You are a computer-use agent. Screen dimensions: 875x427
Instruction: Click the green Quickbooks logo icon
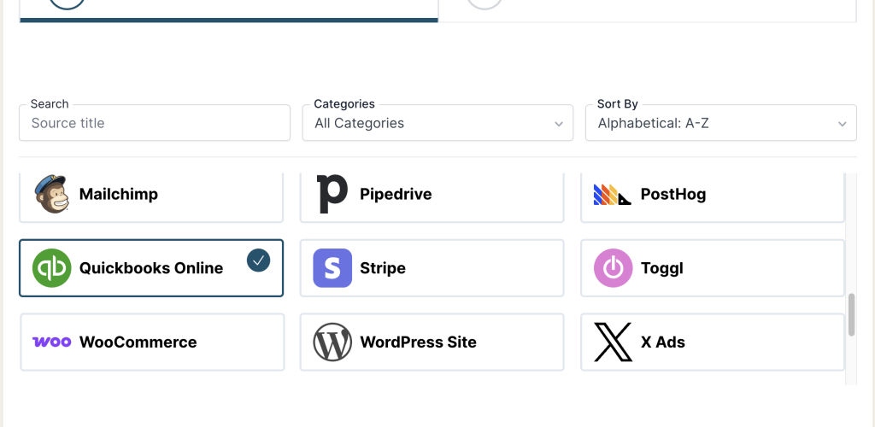coord(51,268)
